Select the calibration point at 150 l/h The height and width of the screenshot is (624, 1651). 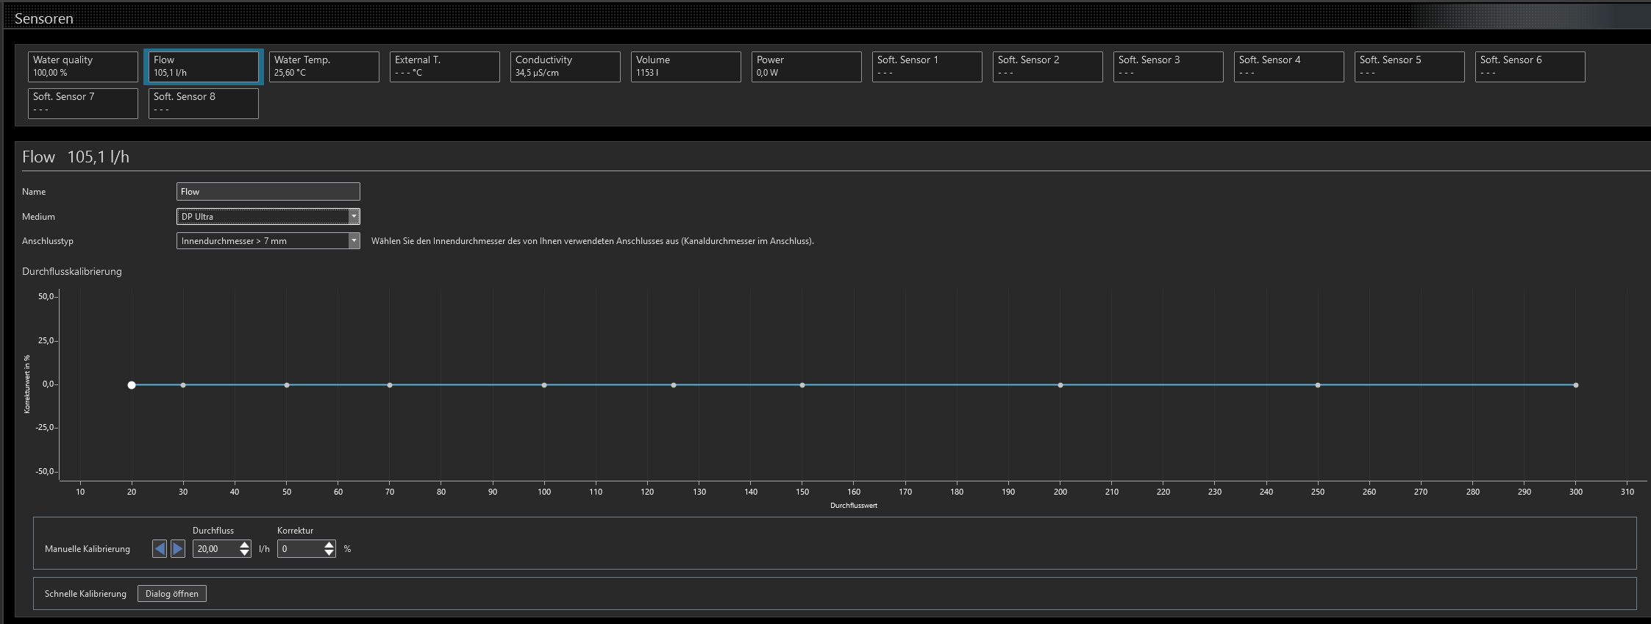(802, 385)
